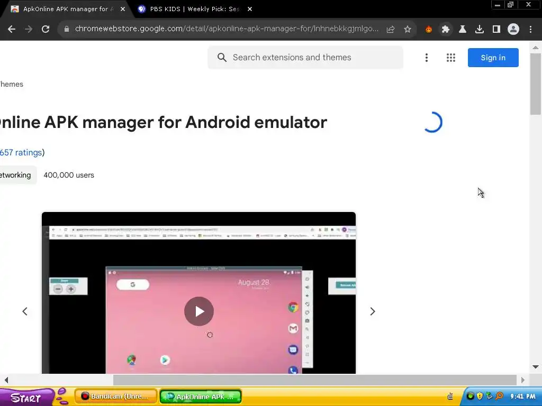Show previous screenshot with left chevron
The height and width of the screenshot is (406, 542).
[25, 311]
